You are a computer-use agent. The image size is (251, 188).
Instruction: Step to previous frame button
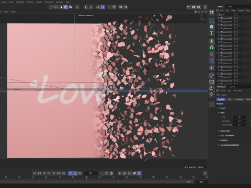[44, 173]
